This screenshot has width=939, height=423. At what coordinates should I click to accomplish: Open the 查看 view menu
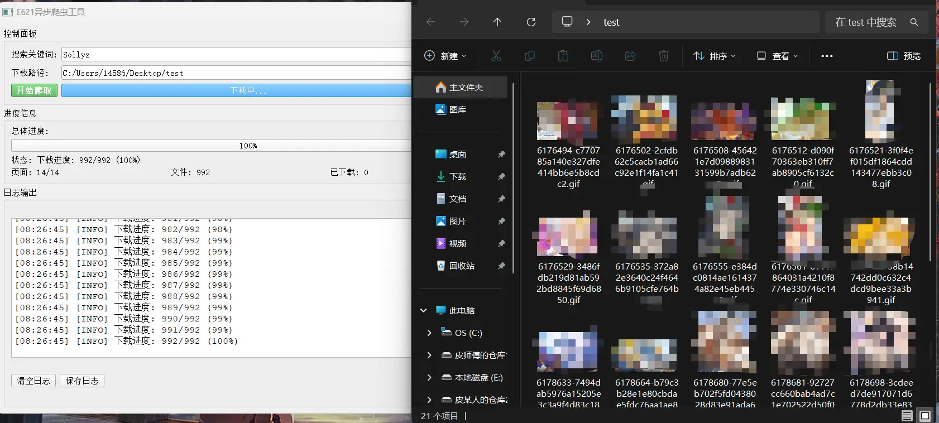[x=777, y=56]
